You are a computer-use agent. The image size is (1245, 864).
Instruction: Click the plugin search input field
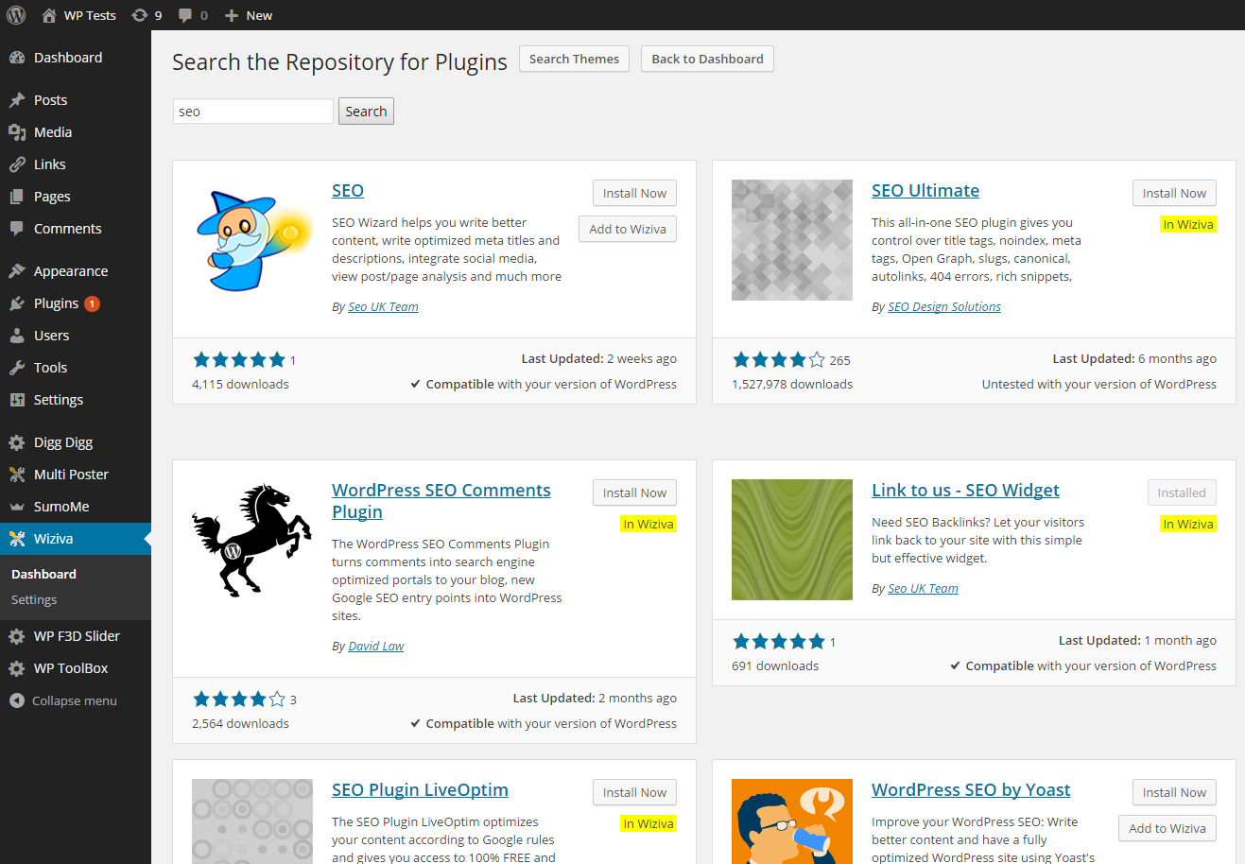(x=253, y=112)
